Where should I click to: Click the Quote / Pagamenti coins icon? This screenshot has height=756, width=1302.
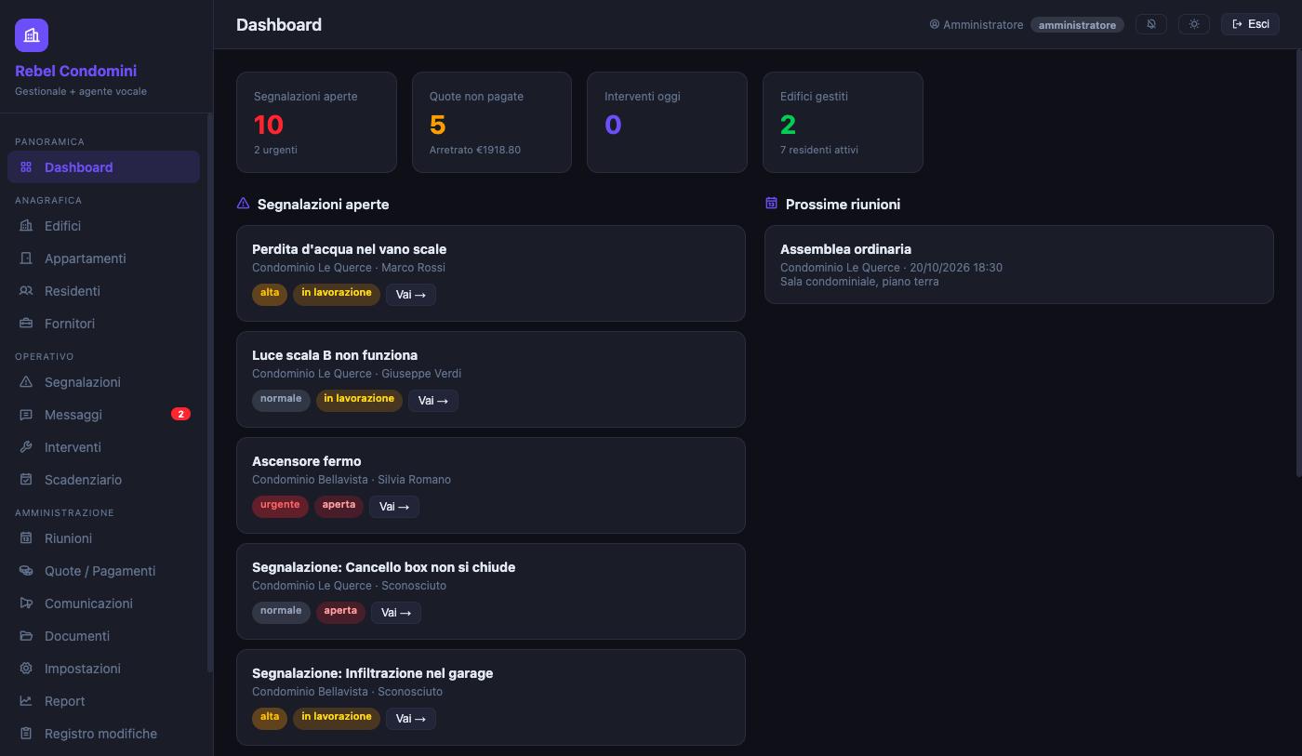[x=26, y=571]
